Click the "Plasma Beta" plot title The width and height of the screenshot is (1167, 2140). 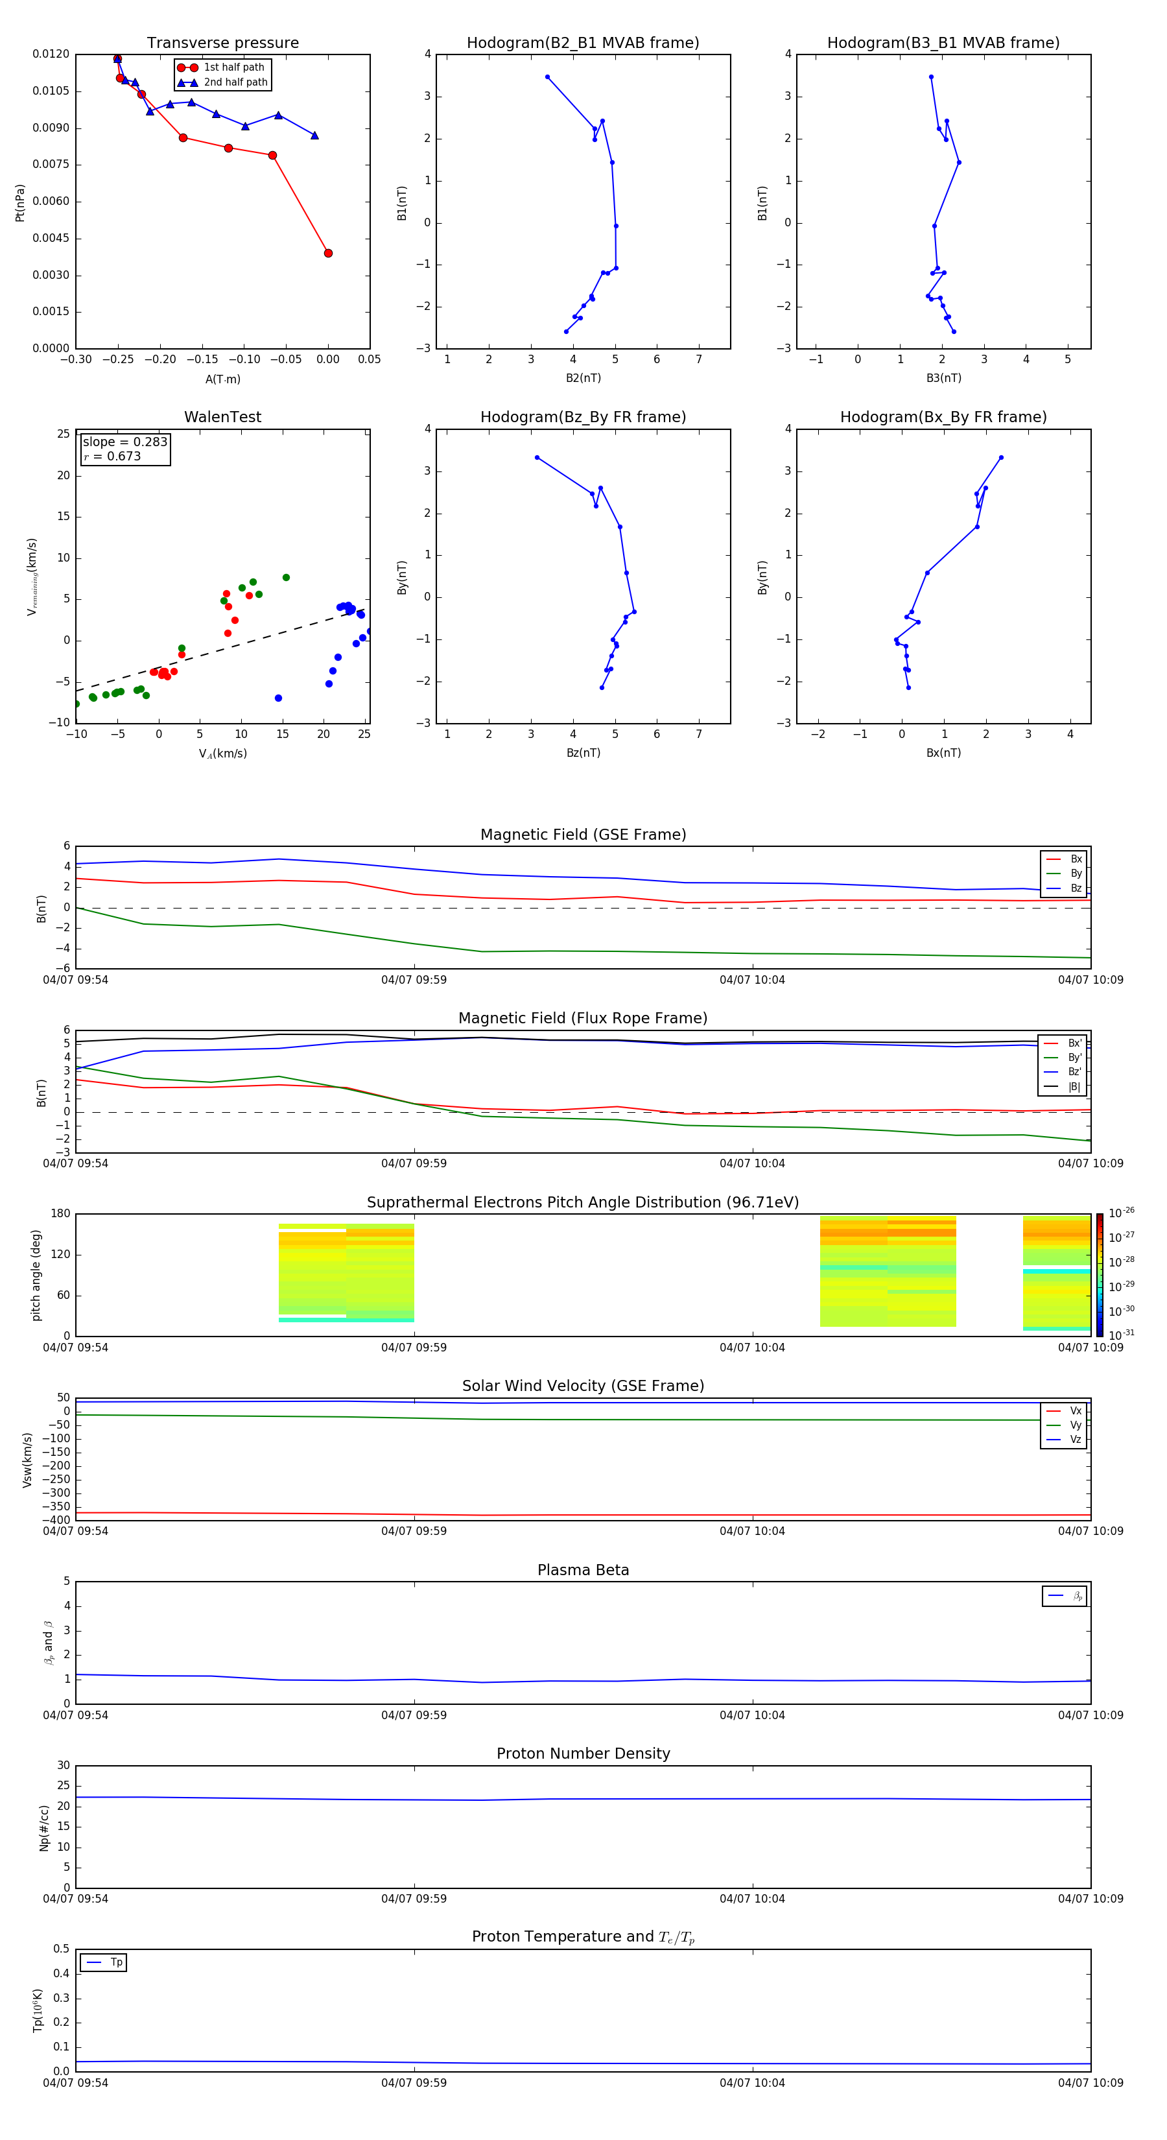(x=583, y=1570)
